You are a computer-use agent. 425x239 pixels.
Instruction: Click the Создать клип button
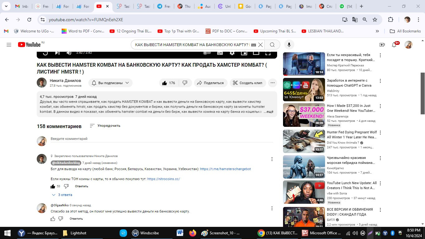click(x=248, y=83)
